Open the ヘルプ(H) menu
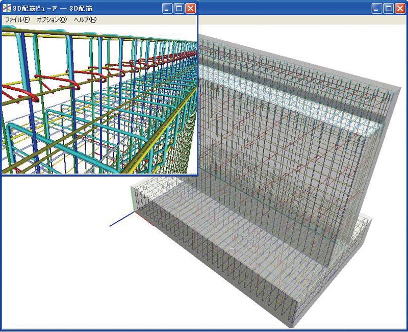Screen dimensions: 408x332 (x=85, y=20)
